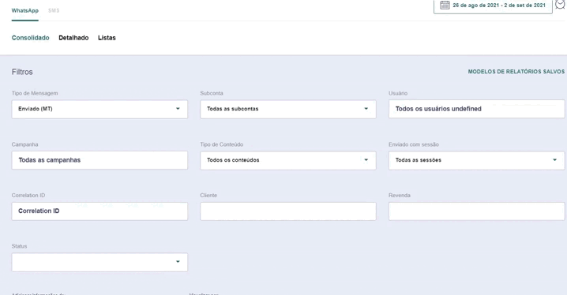Focus the Correlation ID input field
567x295 pixels.
(100, 211)
